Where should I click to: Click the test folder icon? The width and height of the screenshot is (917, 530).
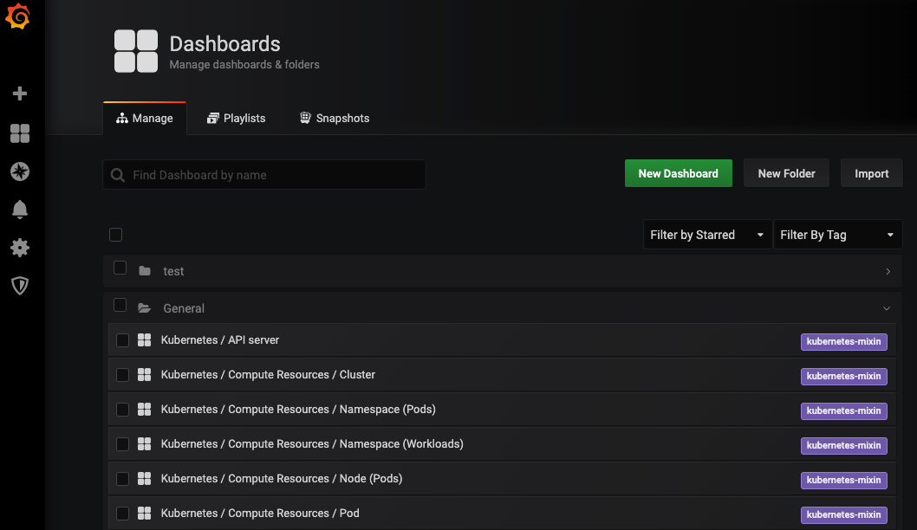pos(145,271)
